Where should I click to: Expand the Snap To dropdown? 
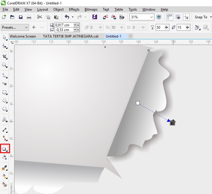click(211, 17)
